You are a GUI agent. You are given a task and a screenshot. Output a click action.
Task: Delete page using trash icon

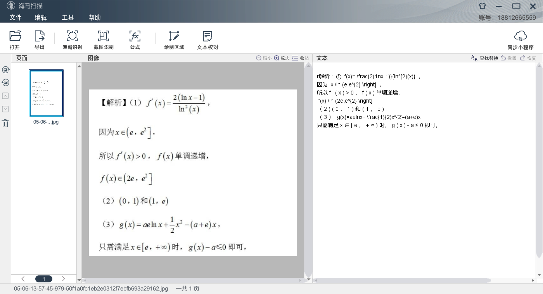[5, 123]
